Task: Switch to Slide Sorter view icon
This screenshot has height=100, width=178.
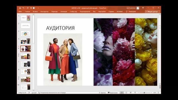Action: [x=126, y=93]
